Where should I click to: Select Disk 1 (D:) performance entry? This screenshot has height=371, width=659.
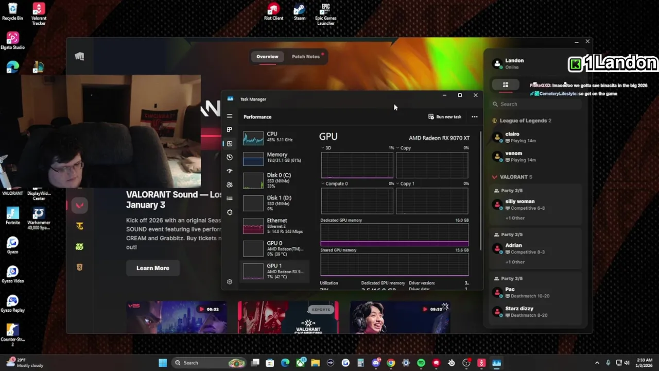pos(275,203)
